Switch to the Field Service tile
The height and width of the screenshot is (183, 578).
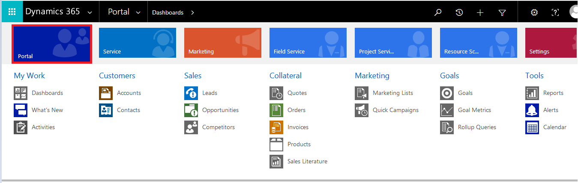tap(308, 43)
